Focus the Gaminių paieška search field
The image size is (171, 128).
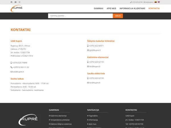coord(80,16)
